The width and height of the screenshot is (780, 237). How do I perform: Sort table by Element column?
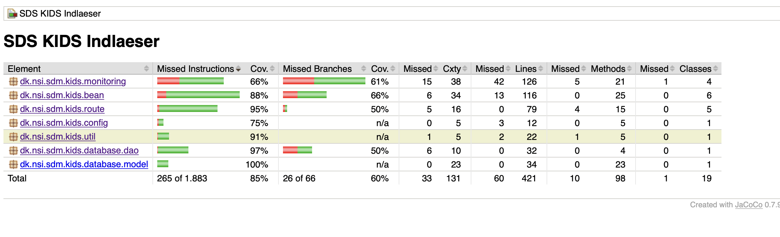tap(24, 69)
